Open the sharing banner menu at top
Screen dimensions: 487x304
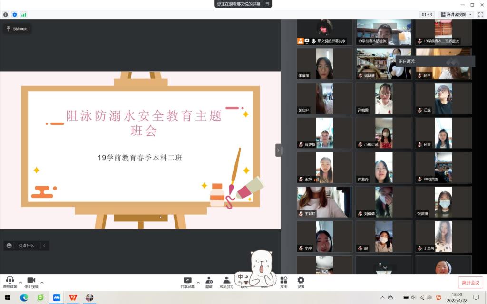coord(268,4)
